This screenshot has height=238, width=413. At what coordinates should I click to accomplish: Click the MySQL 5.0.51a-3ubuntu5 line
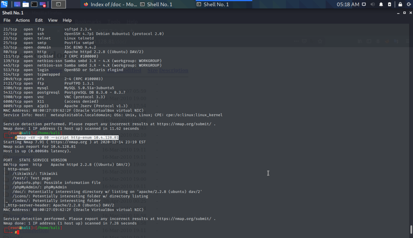59,88
